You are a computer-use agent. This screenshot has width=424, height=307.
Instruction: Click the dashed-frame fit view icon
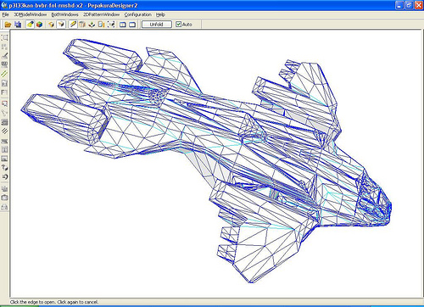pyautogui.click(x=111, y=25)
